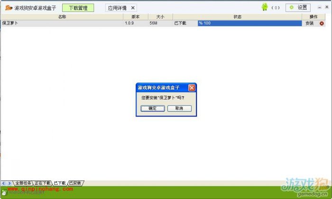Screen dimensions: 332x199
Task: Click 安装 for 保卫萝卜
Action: point(310,23)
